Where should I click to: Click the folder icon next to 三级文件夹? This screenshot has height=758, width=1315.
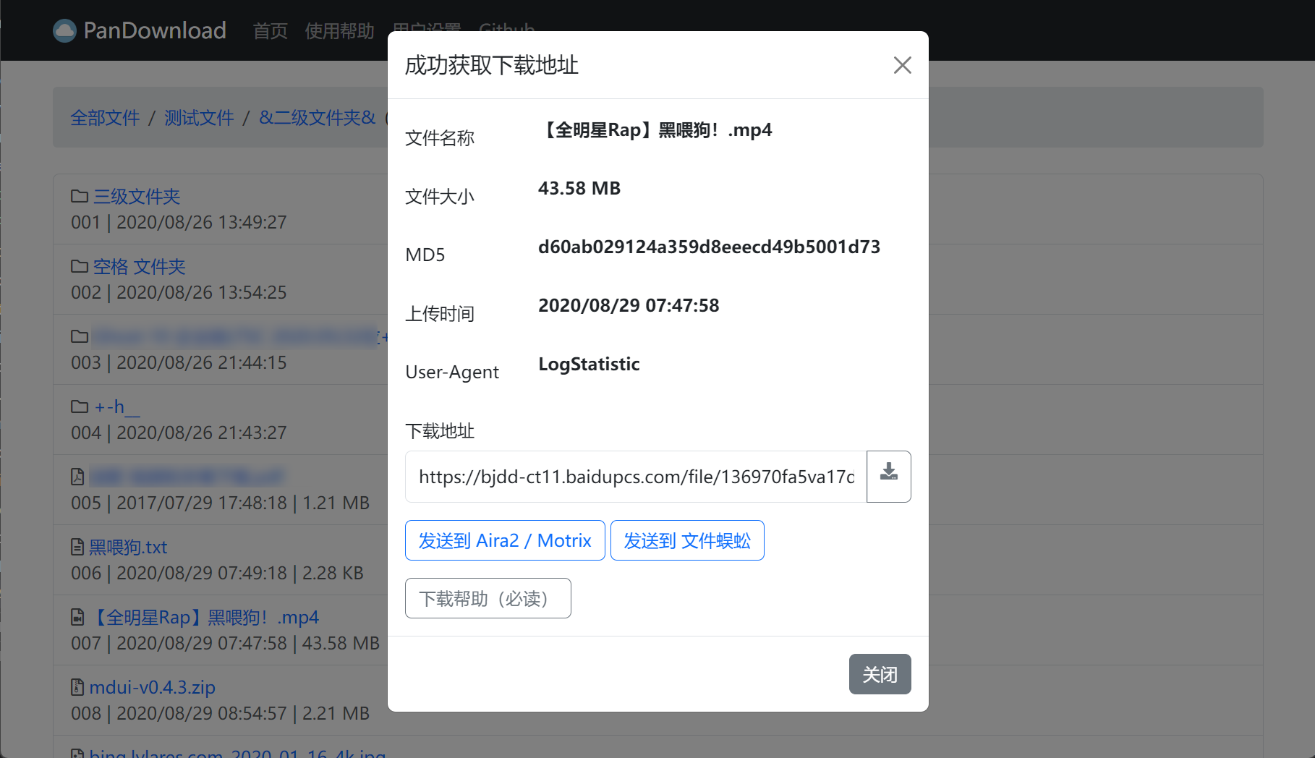pyautogui.click(x=80, y=195)
